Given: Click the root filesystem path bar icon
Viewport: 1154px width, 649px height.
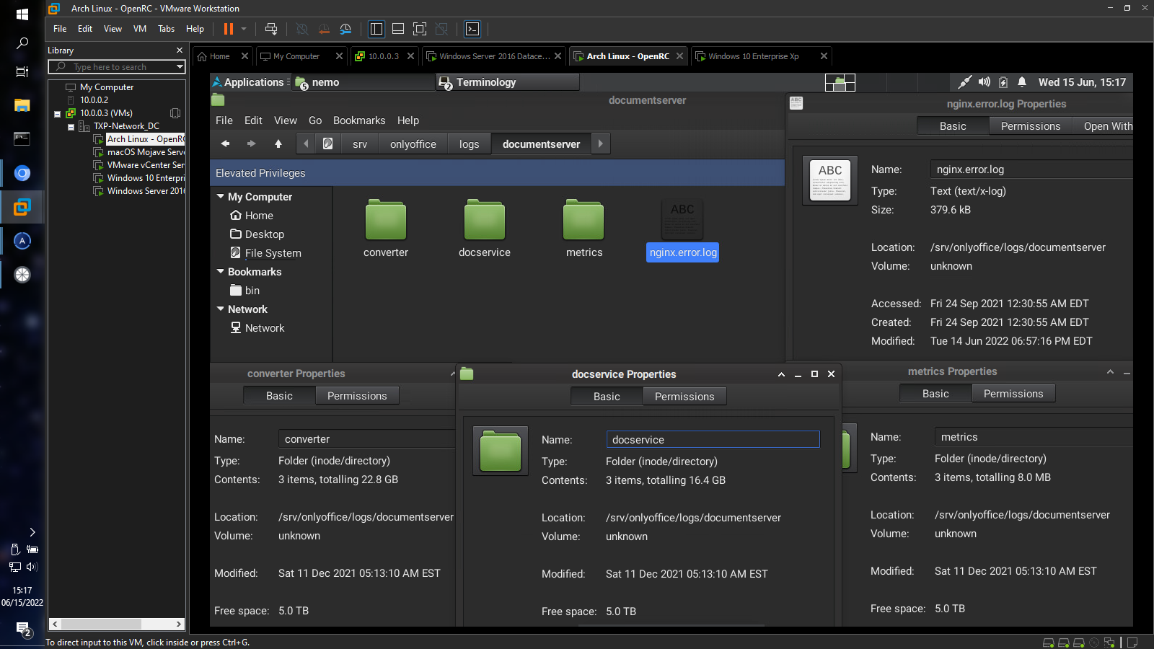Looking at the screenshot, I should [328, 144].
